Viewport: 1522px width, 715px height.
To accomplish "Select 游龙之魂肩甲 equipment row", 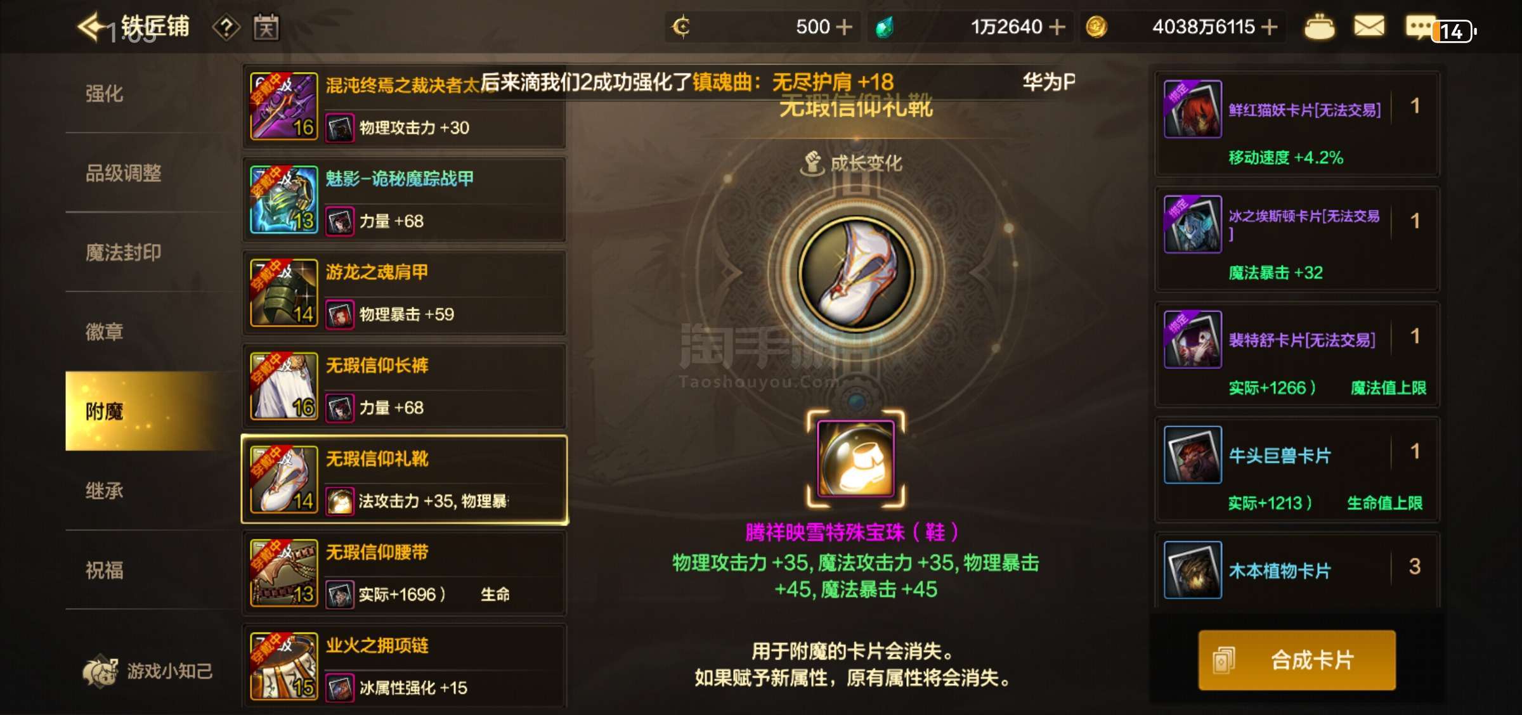I will click(x=404, y=292).
